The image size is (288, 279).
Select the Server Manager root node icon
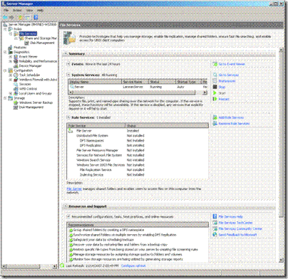click(5, 24)
